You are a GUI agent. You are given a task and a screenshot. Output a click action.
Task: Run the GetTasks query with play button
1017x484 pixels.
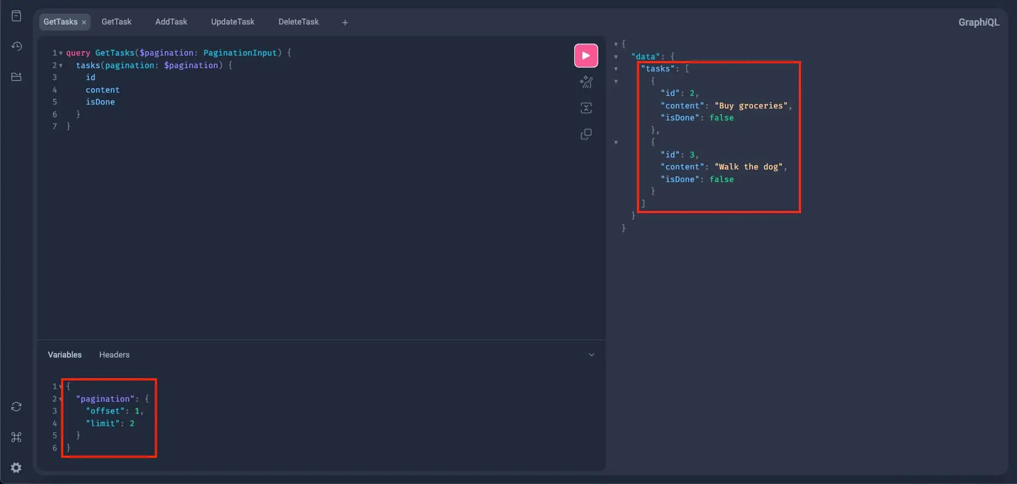point(586,56)
